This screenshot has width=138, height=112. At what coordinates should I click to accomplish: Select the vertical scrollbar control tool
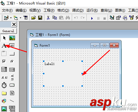[12, 77]
